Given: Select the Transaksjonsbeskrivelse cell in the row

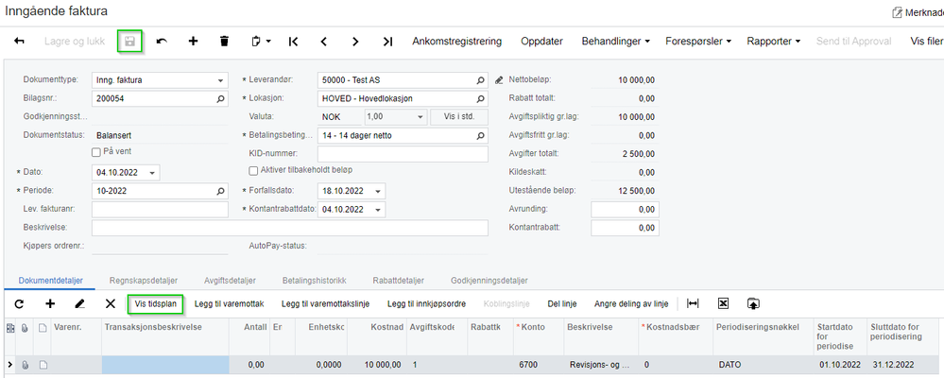Looking at the screenshot, I should [x=165, y=365].
